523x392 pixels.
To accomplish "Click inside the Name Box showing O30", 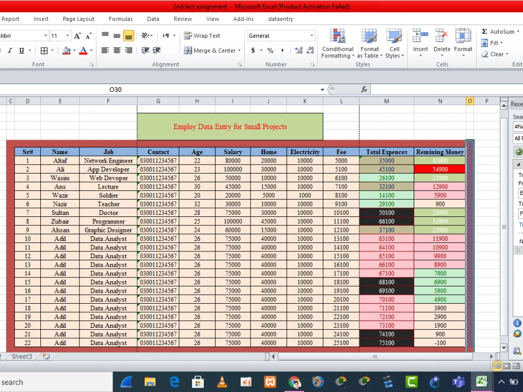I will 115,89.
